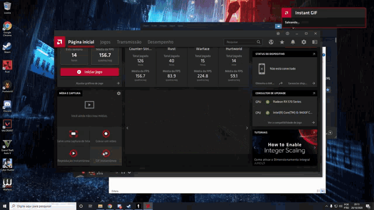374x210 pixels.
Task: Open the Discord desktop shortcut
Action: pyautogui.click(x=7, y=106)
